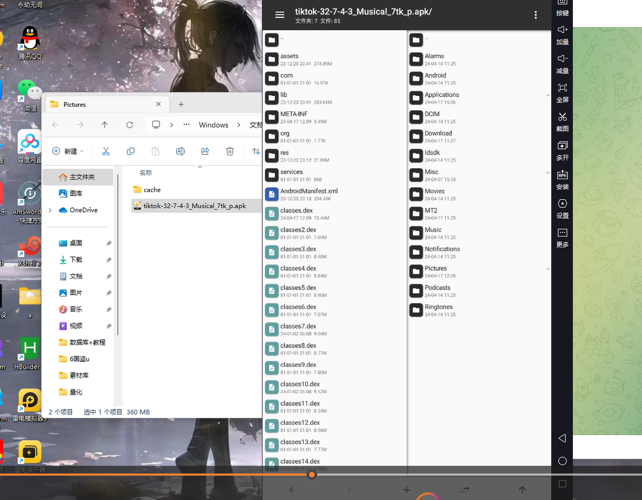The height and width of the screenshot is (500, 642).
Task: Click the emulator volume down (减量) icon
Action: click(563, 58)
